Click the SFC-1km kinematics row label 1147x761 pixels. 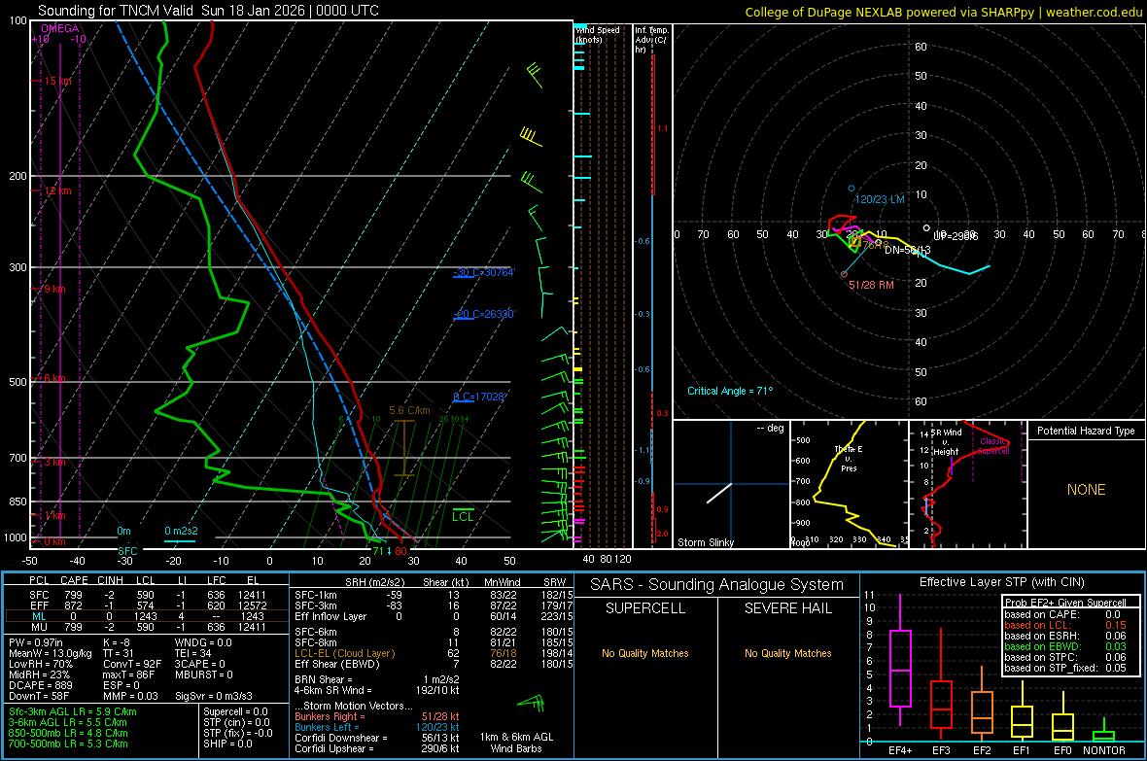[x=316, y=595]
